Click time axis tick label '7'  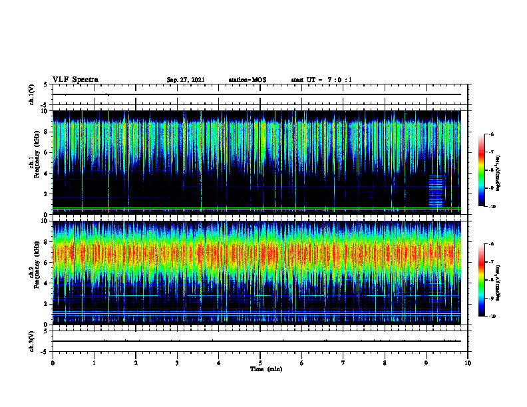click(x=343, y=363)
